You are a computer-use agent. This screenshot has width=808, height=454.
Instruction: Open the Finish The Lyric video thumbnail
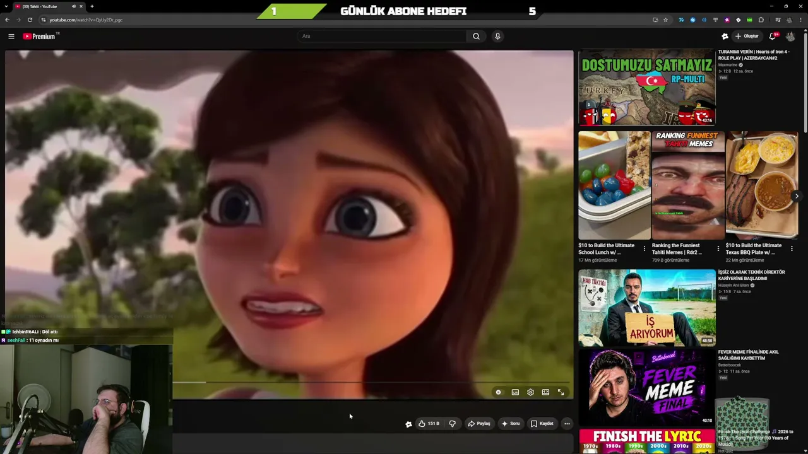click(647, 441)
